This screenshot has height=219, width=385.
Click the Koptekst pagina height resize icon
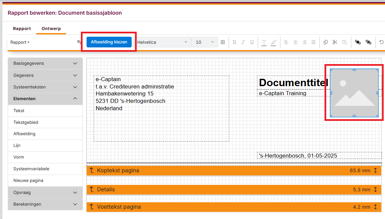(375, 171)
